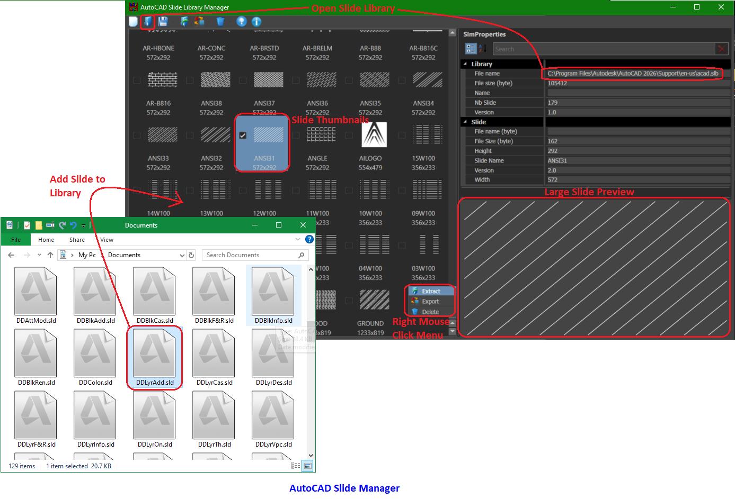Select the DDLyrAdd.sld file icon

(x=155, y=352)
